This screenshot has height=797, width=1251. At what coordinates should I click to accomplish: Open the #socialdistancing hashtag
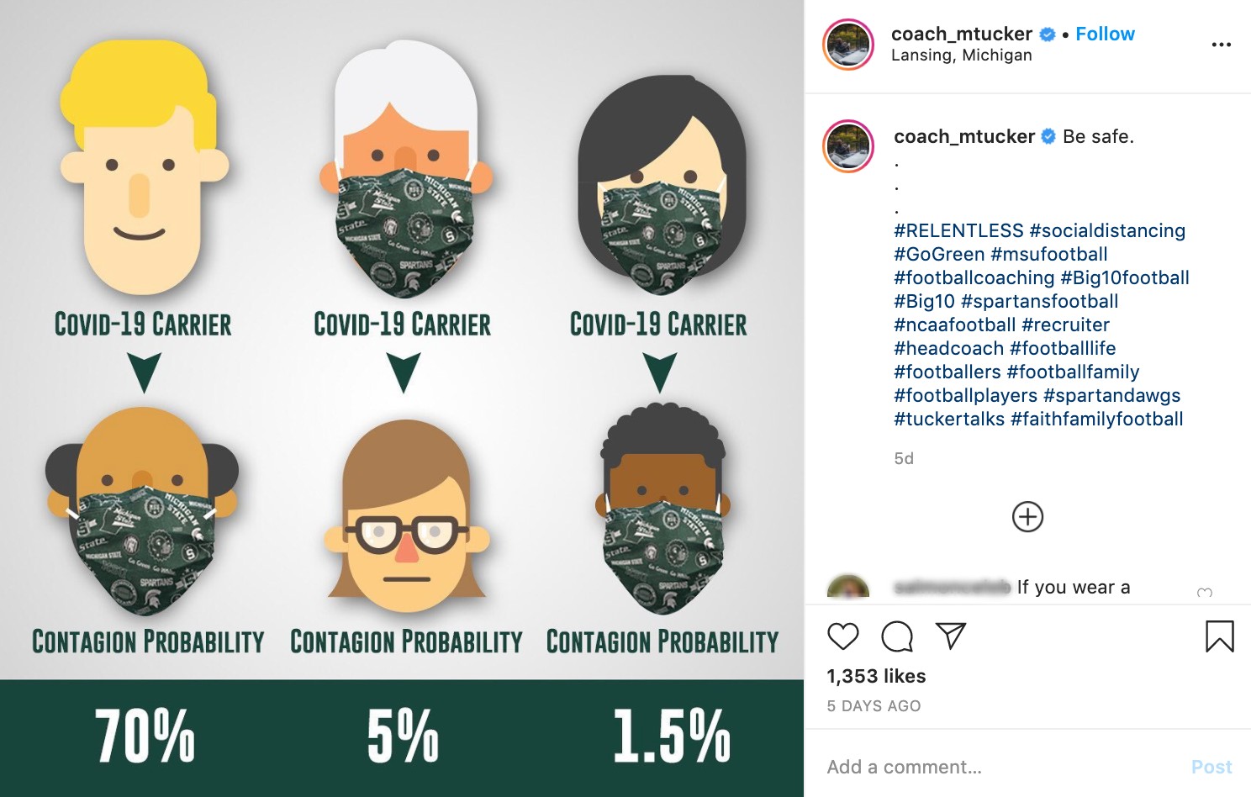(1107, 230)
